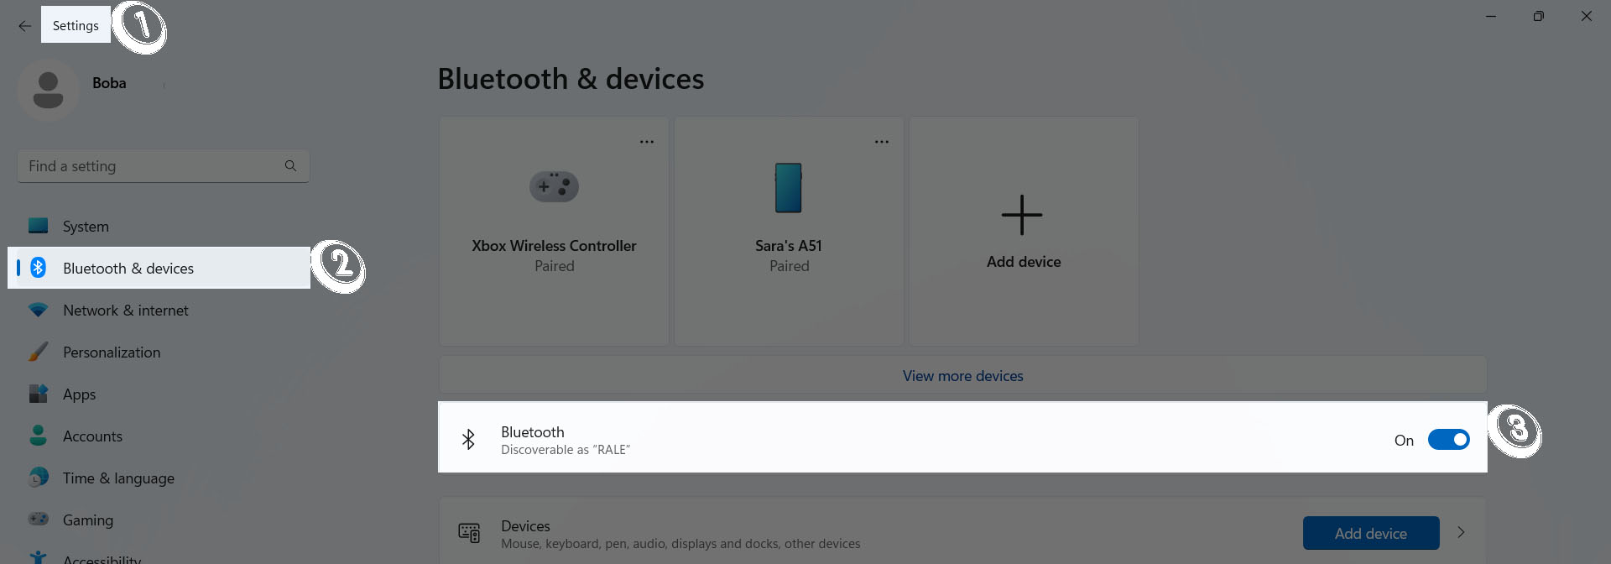Open Xbox Wireless Controller more options menu
The height and width of the screenshot is (564, 1611).
coord(647,142)
